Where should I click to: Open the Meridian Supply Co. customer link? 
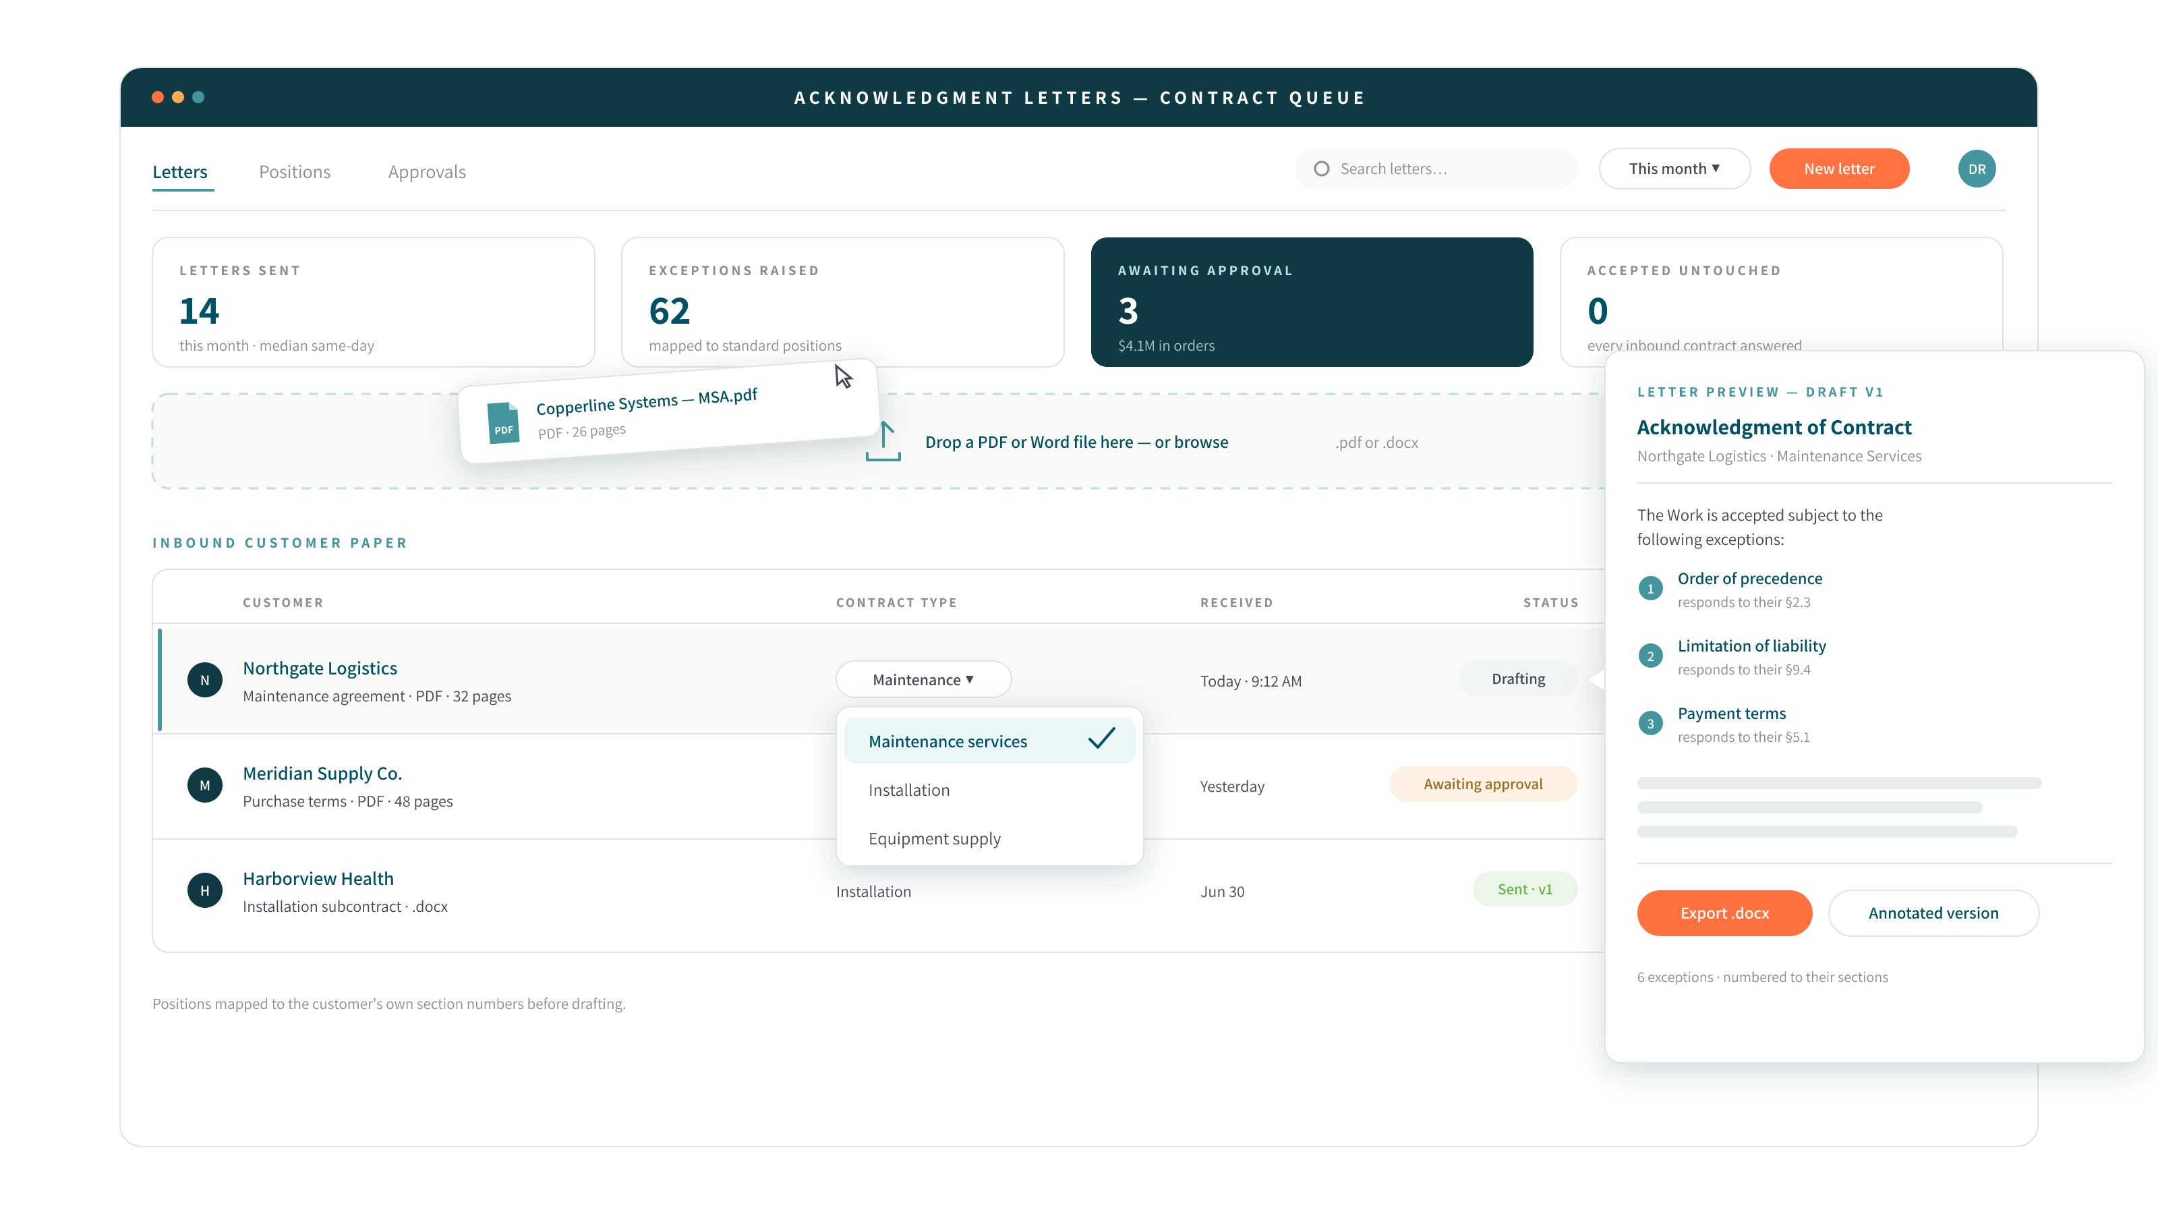point(322,774)
